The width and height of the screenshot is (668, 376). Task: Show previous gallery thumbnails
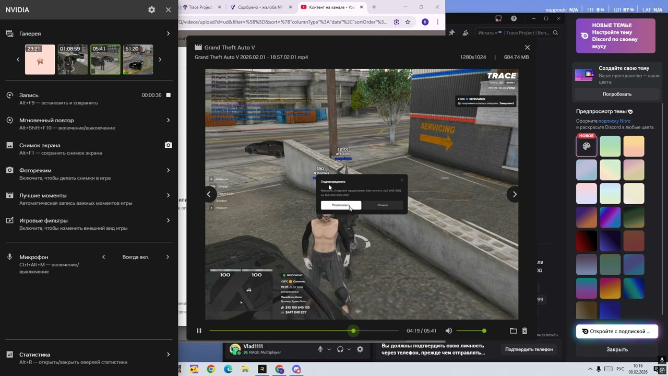coord(18,60)
